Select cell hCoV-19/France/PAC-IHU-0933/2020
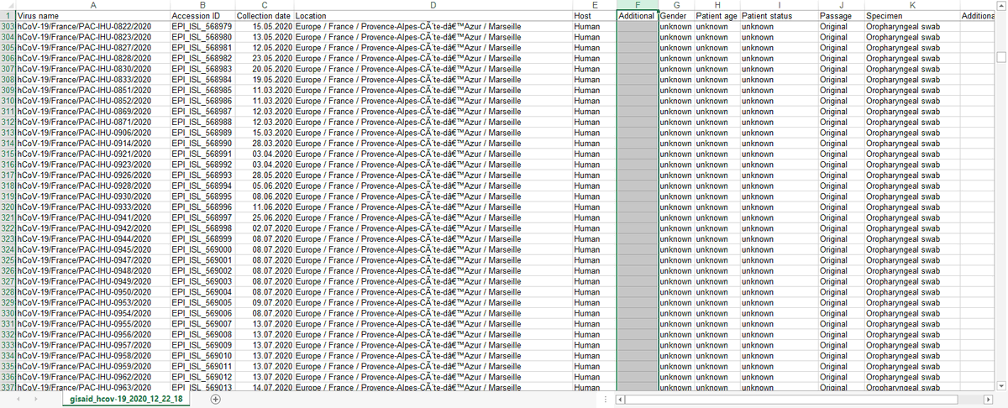Image resolution: width=1008 pixels, height=408 pixels. (x=92, y=207)
